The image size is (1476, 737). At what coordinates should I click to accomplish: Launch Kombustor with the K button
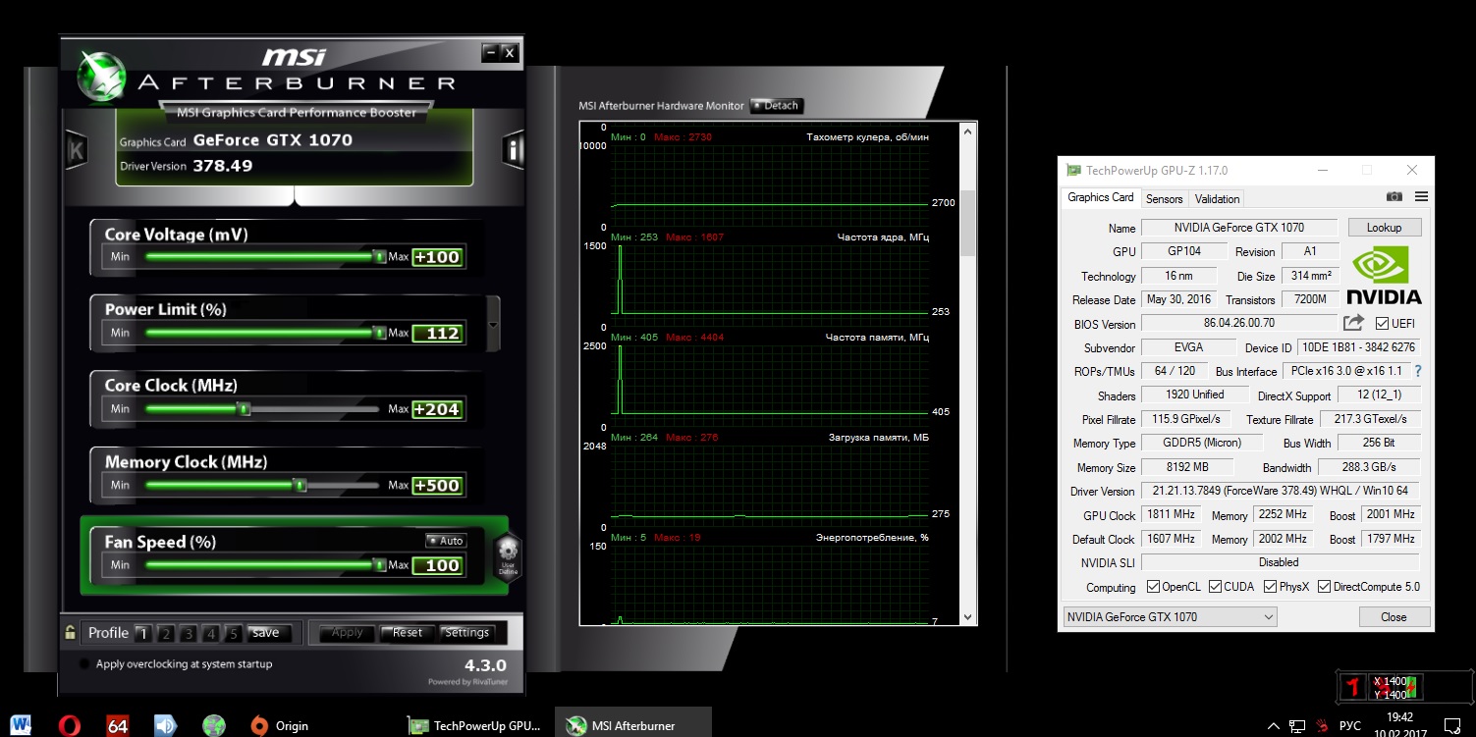tap(76, 149)
